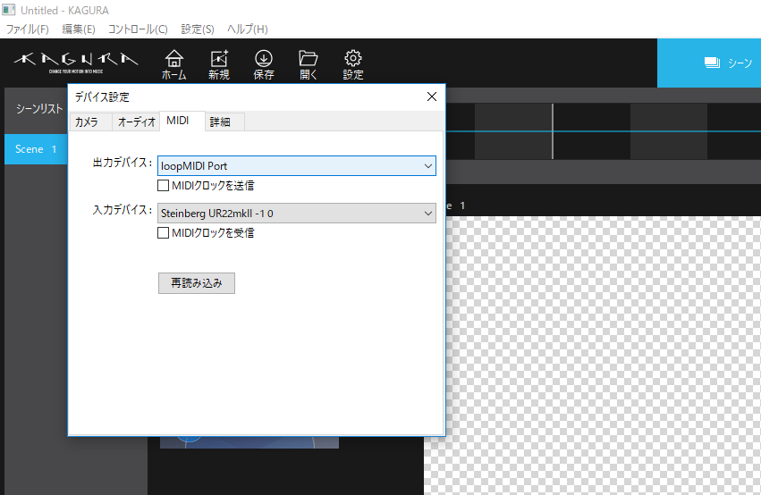Click the KAGURA logo
761x495 pixels.
coord(76,62)
